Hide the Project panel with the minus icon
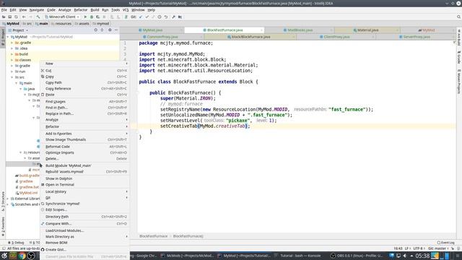 [116, 30]
